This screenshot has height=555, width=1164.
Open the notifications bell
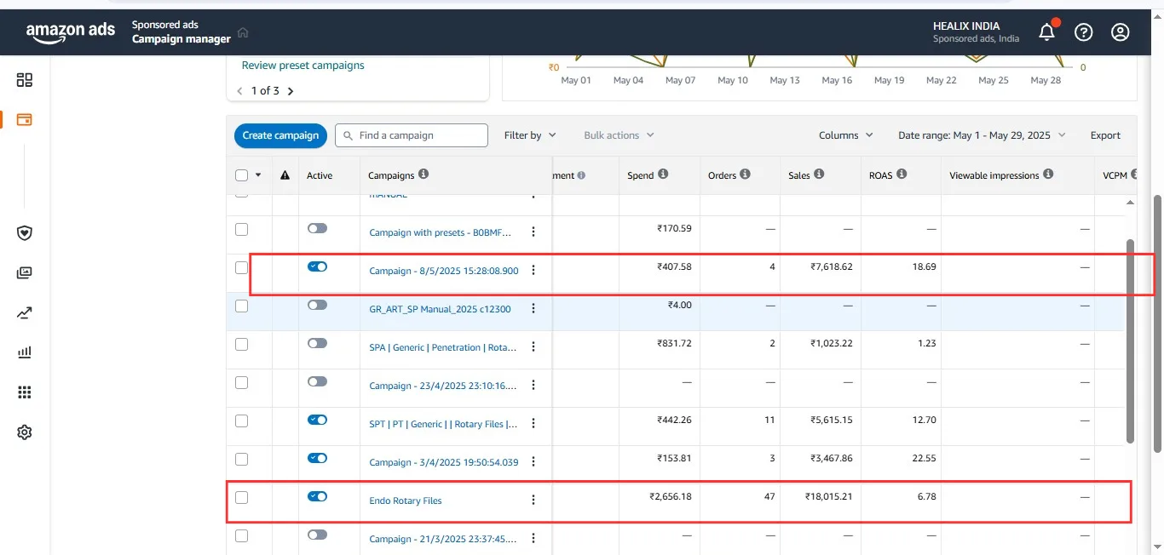[1047, 32]
